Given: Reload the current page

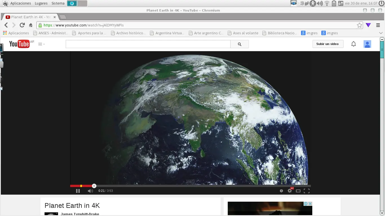Looking at the screenshot, I should coord(22,25).
